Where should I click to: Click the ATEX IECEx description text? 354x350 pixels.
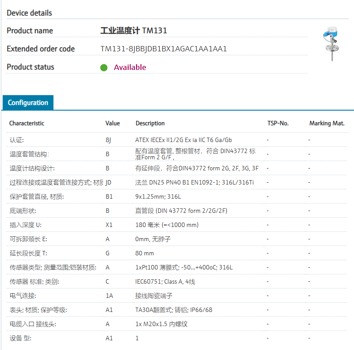[x=183, y=140]
